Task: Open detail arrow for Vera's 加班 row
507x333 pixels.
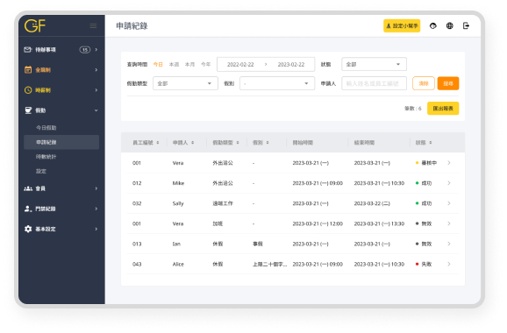Action: tap(449, 223)
